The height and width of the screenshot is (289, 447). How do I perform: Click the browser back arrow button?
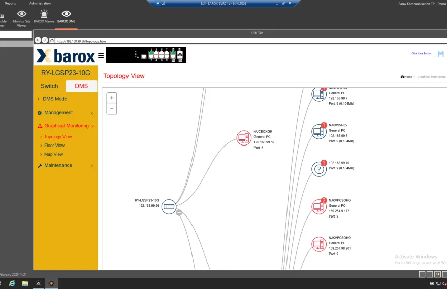coord(38,40)
